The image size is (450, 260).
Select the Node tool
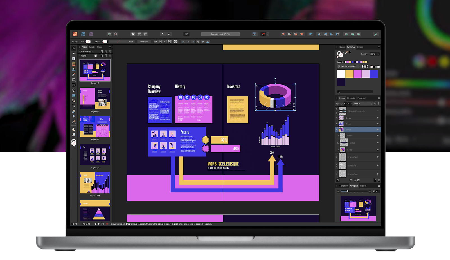(x=74, y=53)
